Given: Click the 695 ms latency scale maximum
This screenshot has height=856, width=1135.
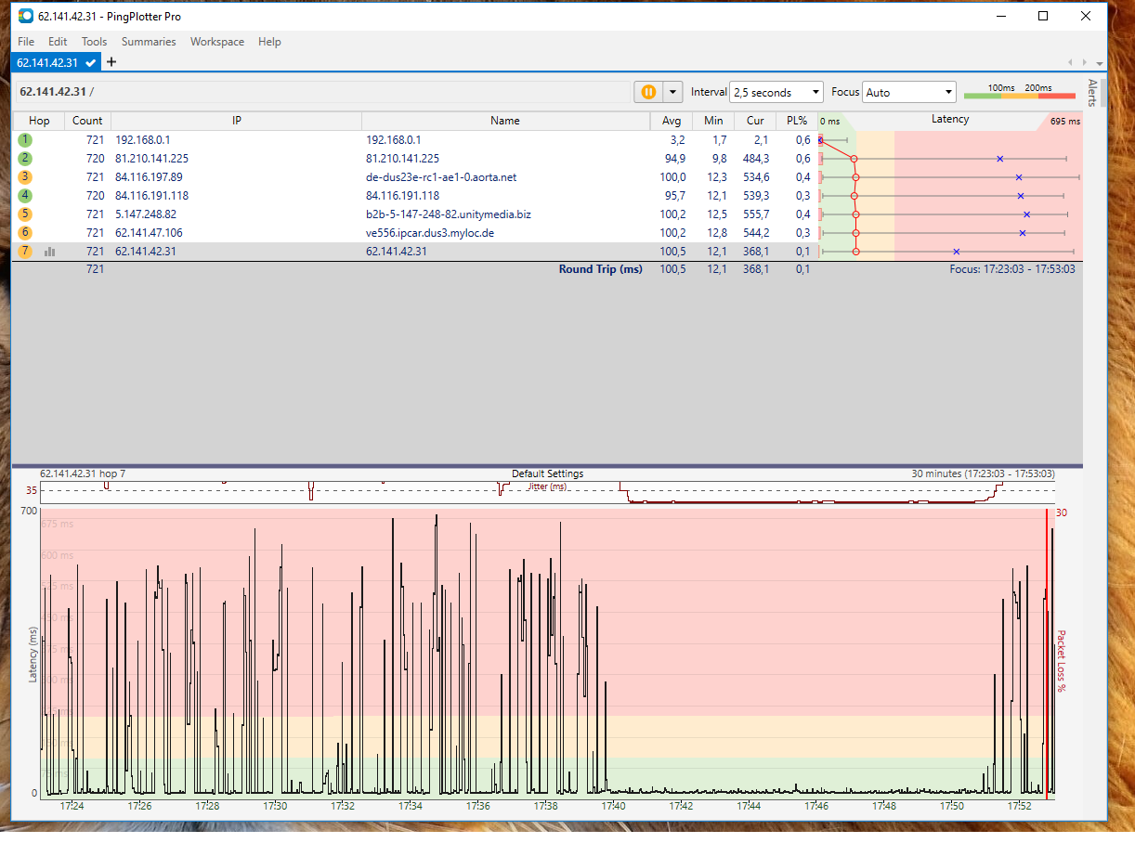Looking at the screenshot, I should [x=1064, y=122].
